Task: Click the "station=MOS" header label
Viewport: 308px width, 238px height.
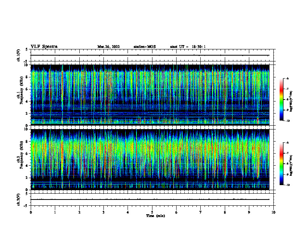Action: pos(145,47)
